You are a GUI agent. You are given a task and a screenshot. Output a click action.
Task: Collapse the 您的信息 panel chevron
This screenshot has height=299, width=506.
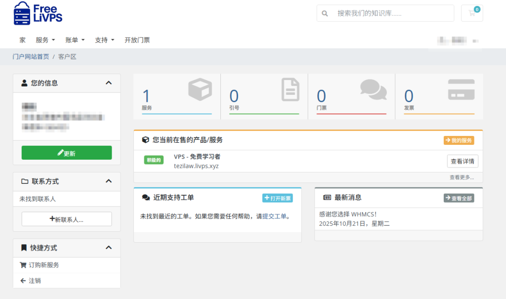(x=109, y=83)
